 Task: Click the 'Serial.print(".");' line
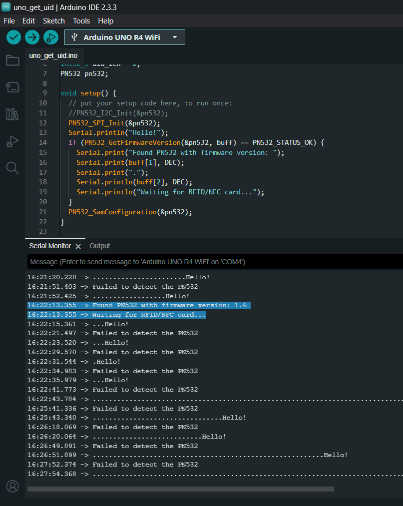(112, 172)
